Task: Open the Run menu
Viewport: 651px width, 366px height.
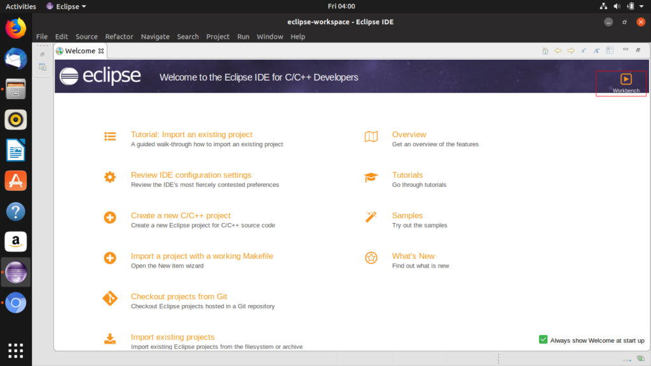Action: click(x=243, y=36)
